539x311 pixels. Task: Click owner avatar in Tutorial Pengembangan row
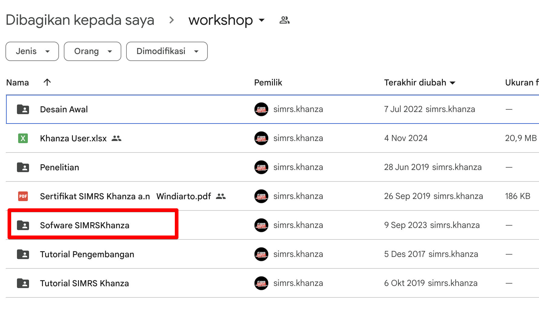261,254
